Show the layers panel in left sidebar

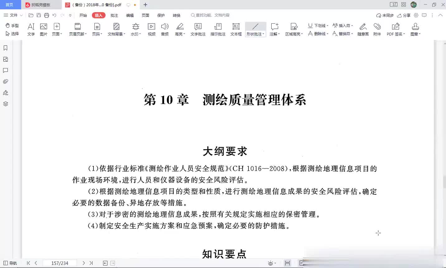click(5, 104)
